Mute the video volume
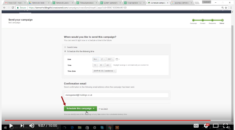This screenshot has width=235, height=130. point(32,126)
